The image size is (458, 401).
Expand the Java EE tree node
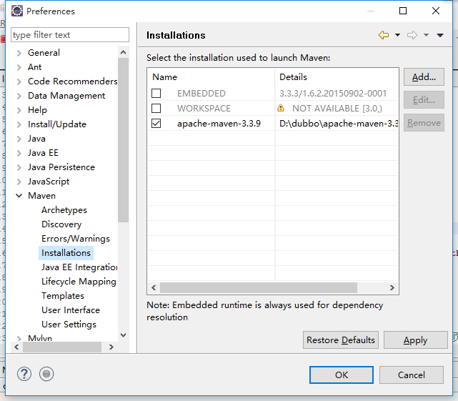pos(19,153)
